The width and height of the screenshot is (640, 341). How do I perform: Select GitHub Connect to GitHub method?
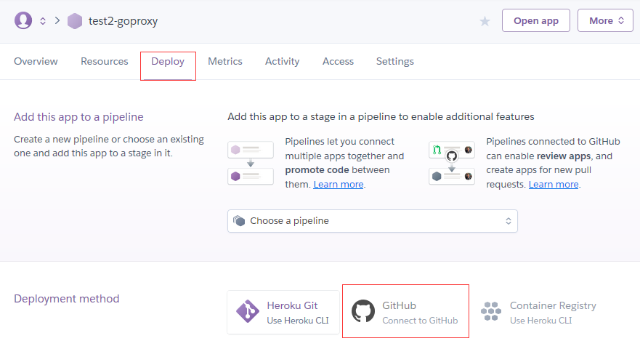coord(405,313)
